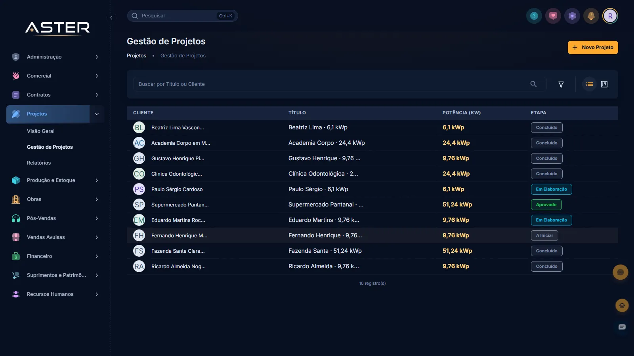This screenshot has width=634, height=356.
Task: Open the user profile avatar R
Action: coord(610,16)
